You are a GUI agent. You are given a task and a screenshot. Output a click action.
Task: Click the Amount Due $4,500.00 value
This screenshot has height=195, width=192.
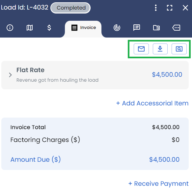pyautogui.click(x=164, y=159)
